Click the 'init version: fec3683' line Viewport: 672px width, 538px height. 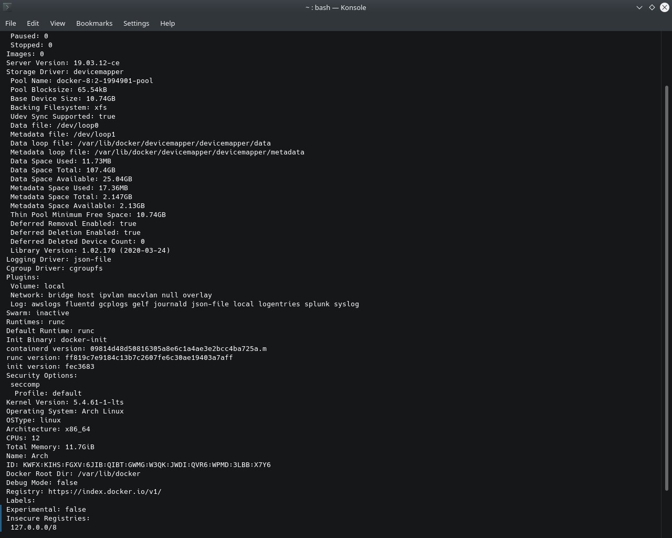(x=50, y=367)
